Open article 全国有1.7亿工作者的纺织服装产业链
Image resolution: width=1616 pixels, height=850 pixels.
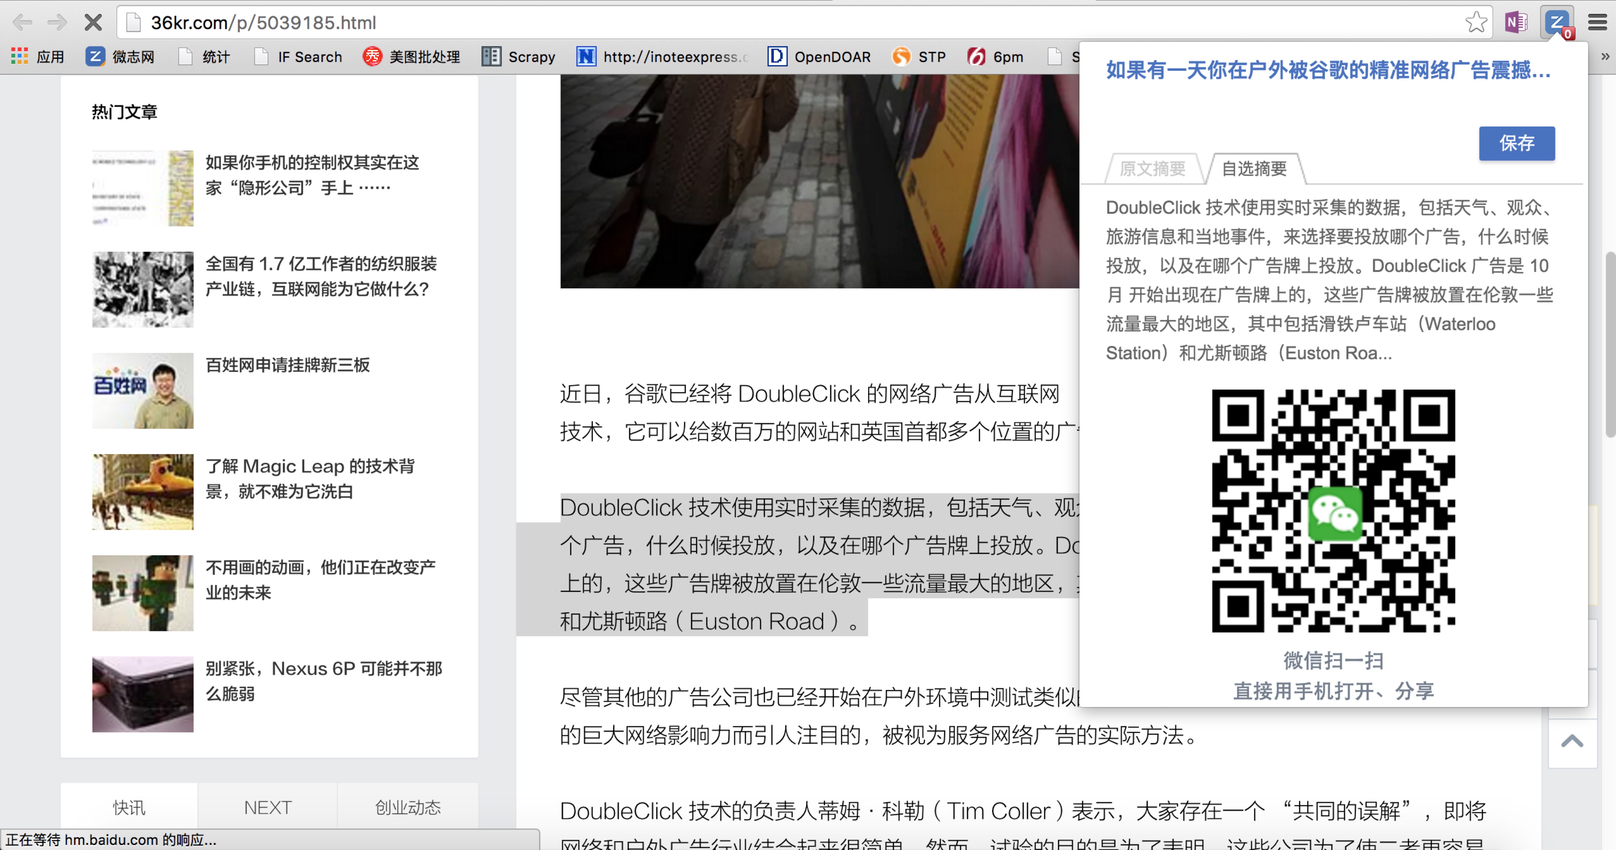coord(321,276)
